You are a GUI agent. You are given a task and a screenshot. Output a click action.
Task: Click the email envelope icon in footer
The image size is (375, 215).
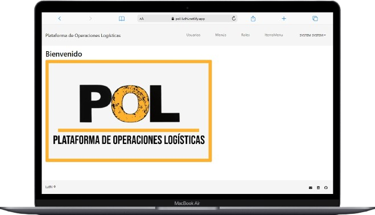click(x=311, y=188)
